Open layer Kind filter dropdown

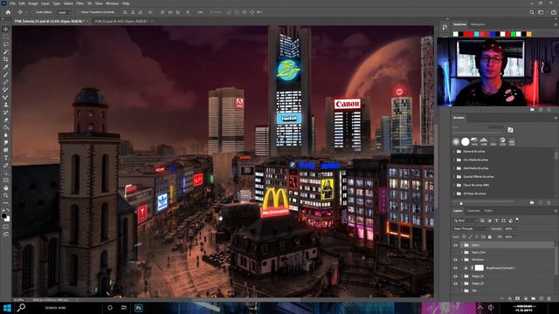[466, 221]
